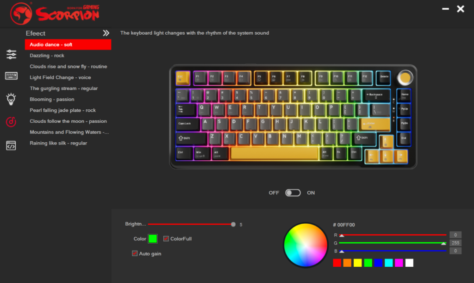Click the green Color preview box

click(x=153, y=239)
